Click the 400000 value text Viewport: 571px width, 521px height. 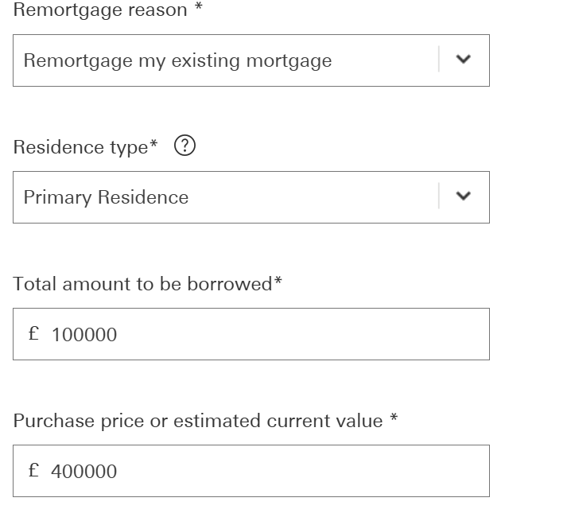pyautogui.click(x=84, y=472)
